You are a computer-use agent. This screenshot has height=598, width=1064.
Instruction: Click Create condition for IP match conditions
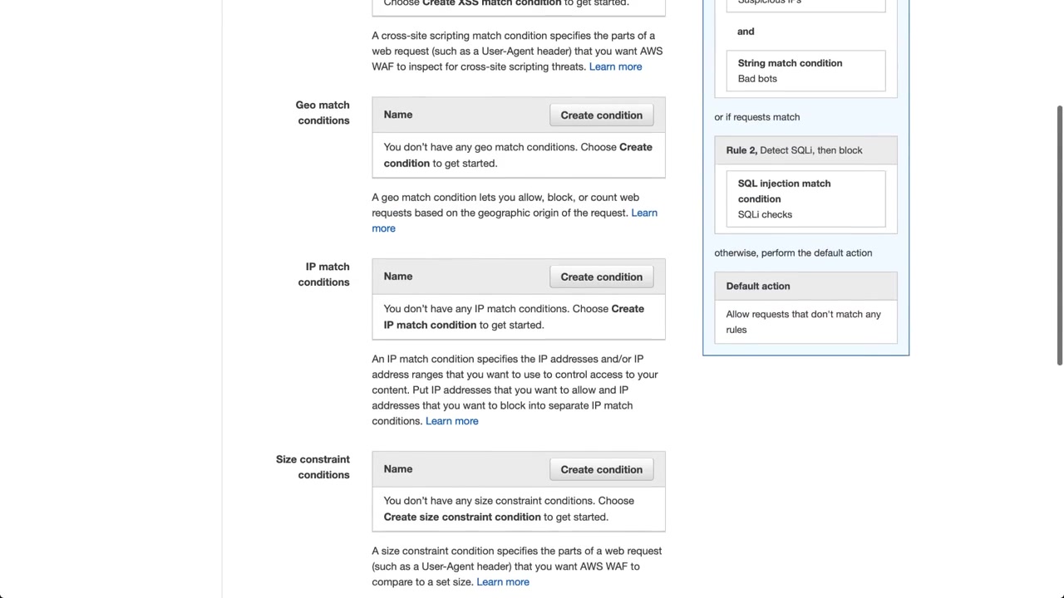pyautogui.click(x=601, y=277)
